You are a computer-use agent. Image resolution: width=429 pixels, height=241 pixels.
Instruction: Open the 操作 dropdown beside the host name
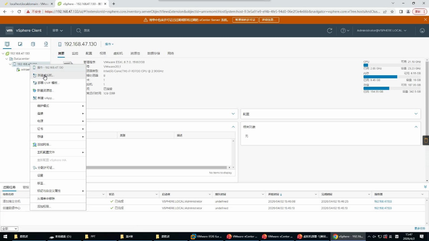point(109,44)
